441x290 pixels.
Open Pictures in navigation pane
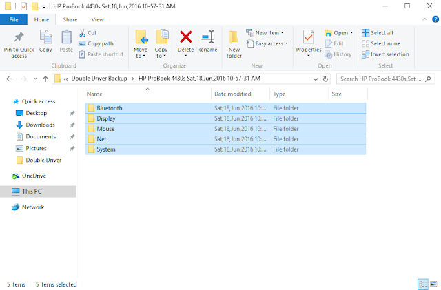coord(36,149)
